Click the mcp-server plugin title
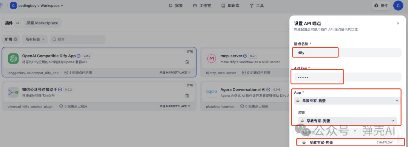Viewport: 408px width, 147px height. tap(231, 56)
